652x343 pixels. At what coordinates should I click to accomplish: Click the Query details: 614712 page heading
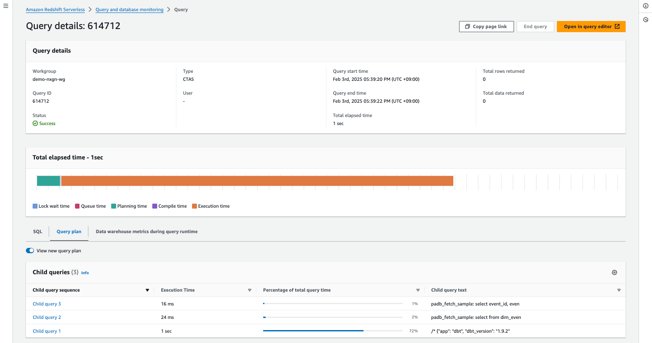pos(73,26)
